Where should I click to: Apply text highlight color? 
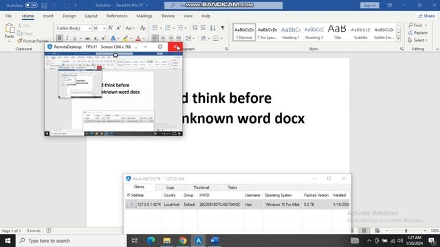pyautogui.click(x=126, y=38)
